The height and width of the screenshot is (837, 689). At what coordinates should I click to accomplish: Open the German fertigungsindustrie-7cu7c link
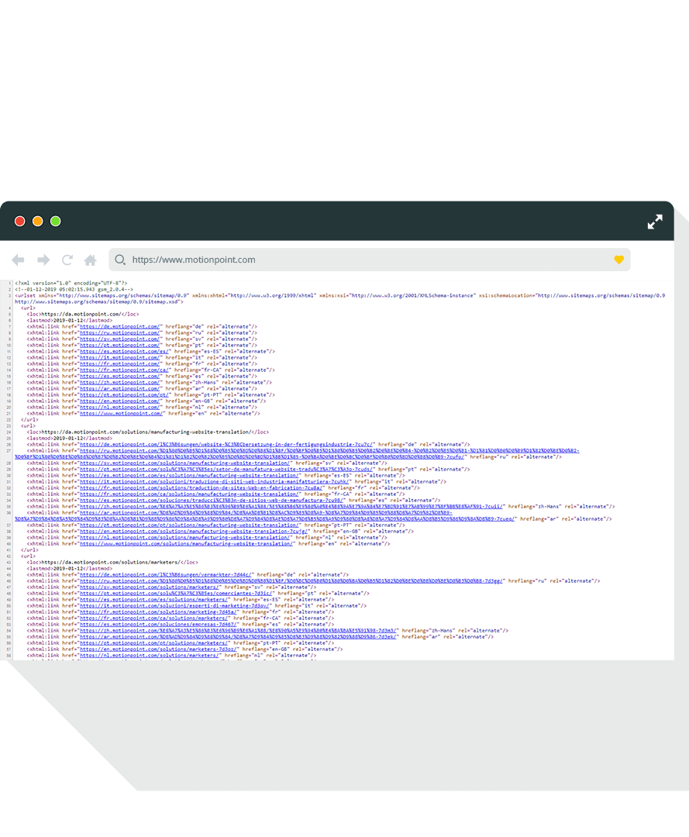[x=226, y=444]
